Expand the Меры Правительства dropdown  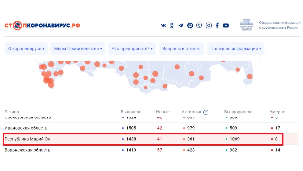[78, 49]
